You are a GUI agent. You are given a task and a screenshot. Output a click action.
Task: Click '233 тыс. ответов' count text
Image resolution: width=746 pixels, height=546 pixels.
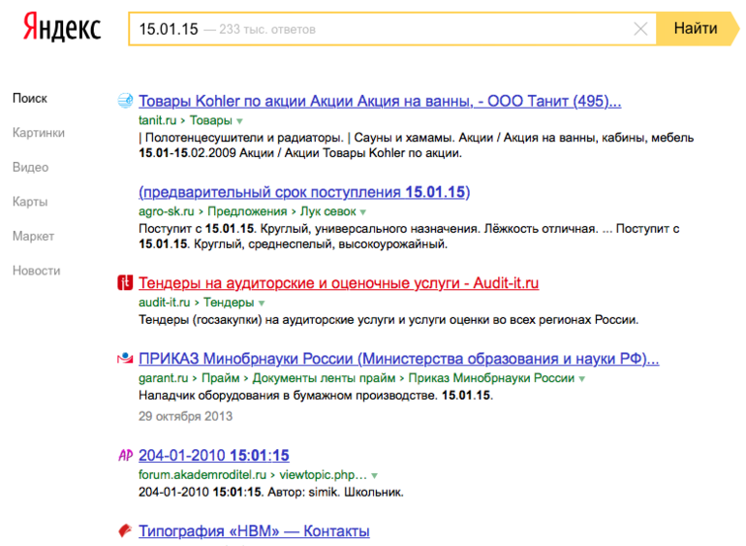267,29
